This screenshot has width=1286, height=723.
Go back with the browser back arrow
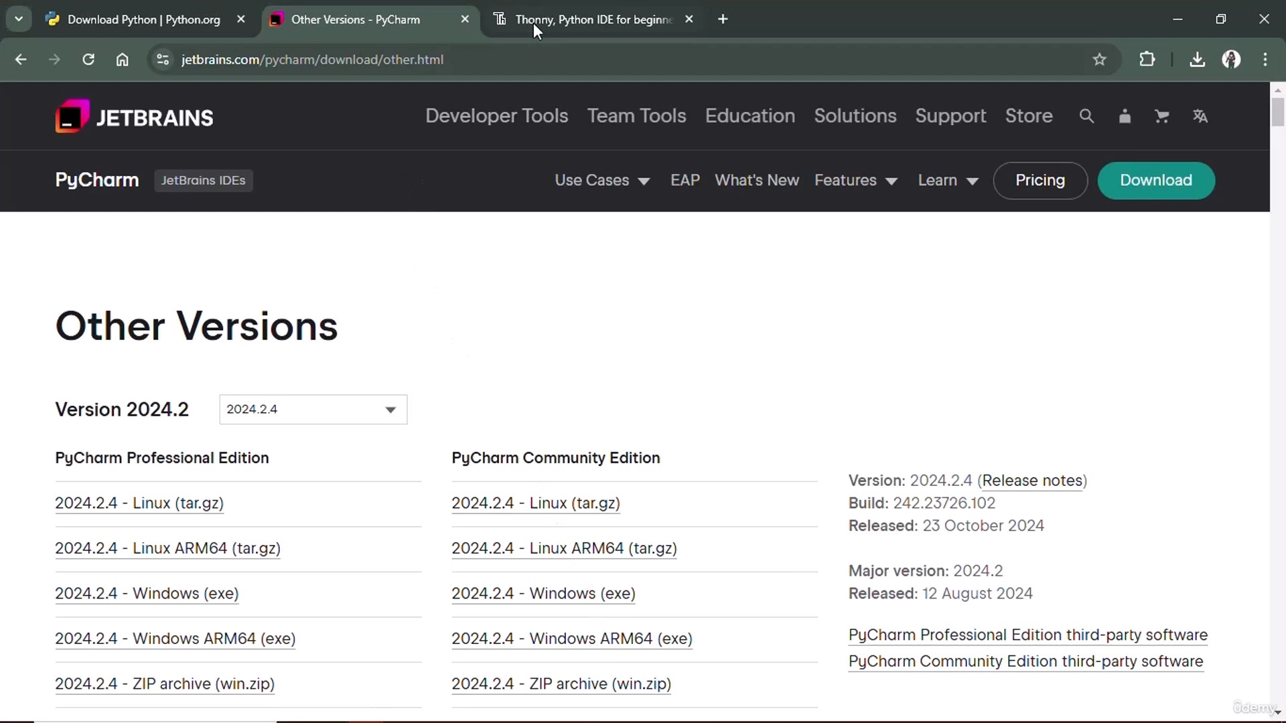[x=21, y=60]
